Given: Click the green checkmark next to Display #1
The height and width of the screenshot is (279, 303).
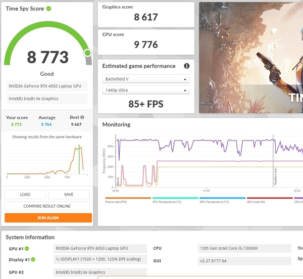Looking at the screenshot, I should [x=33, y=259].
